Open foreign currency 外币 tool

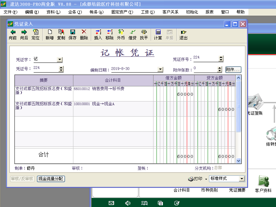coord(121,35)
